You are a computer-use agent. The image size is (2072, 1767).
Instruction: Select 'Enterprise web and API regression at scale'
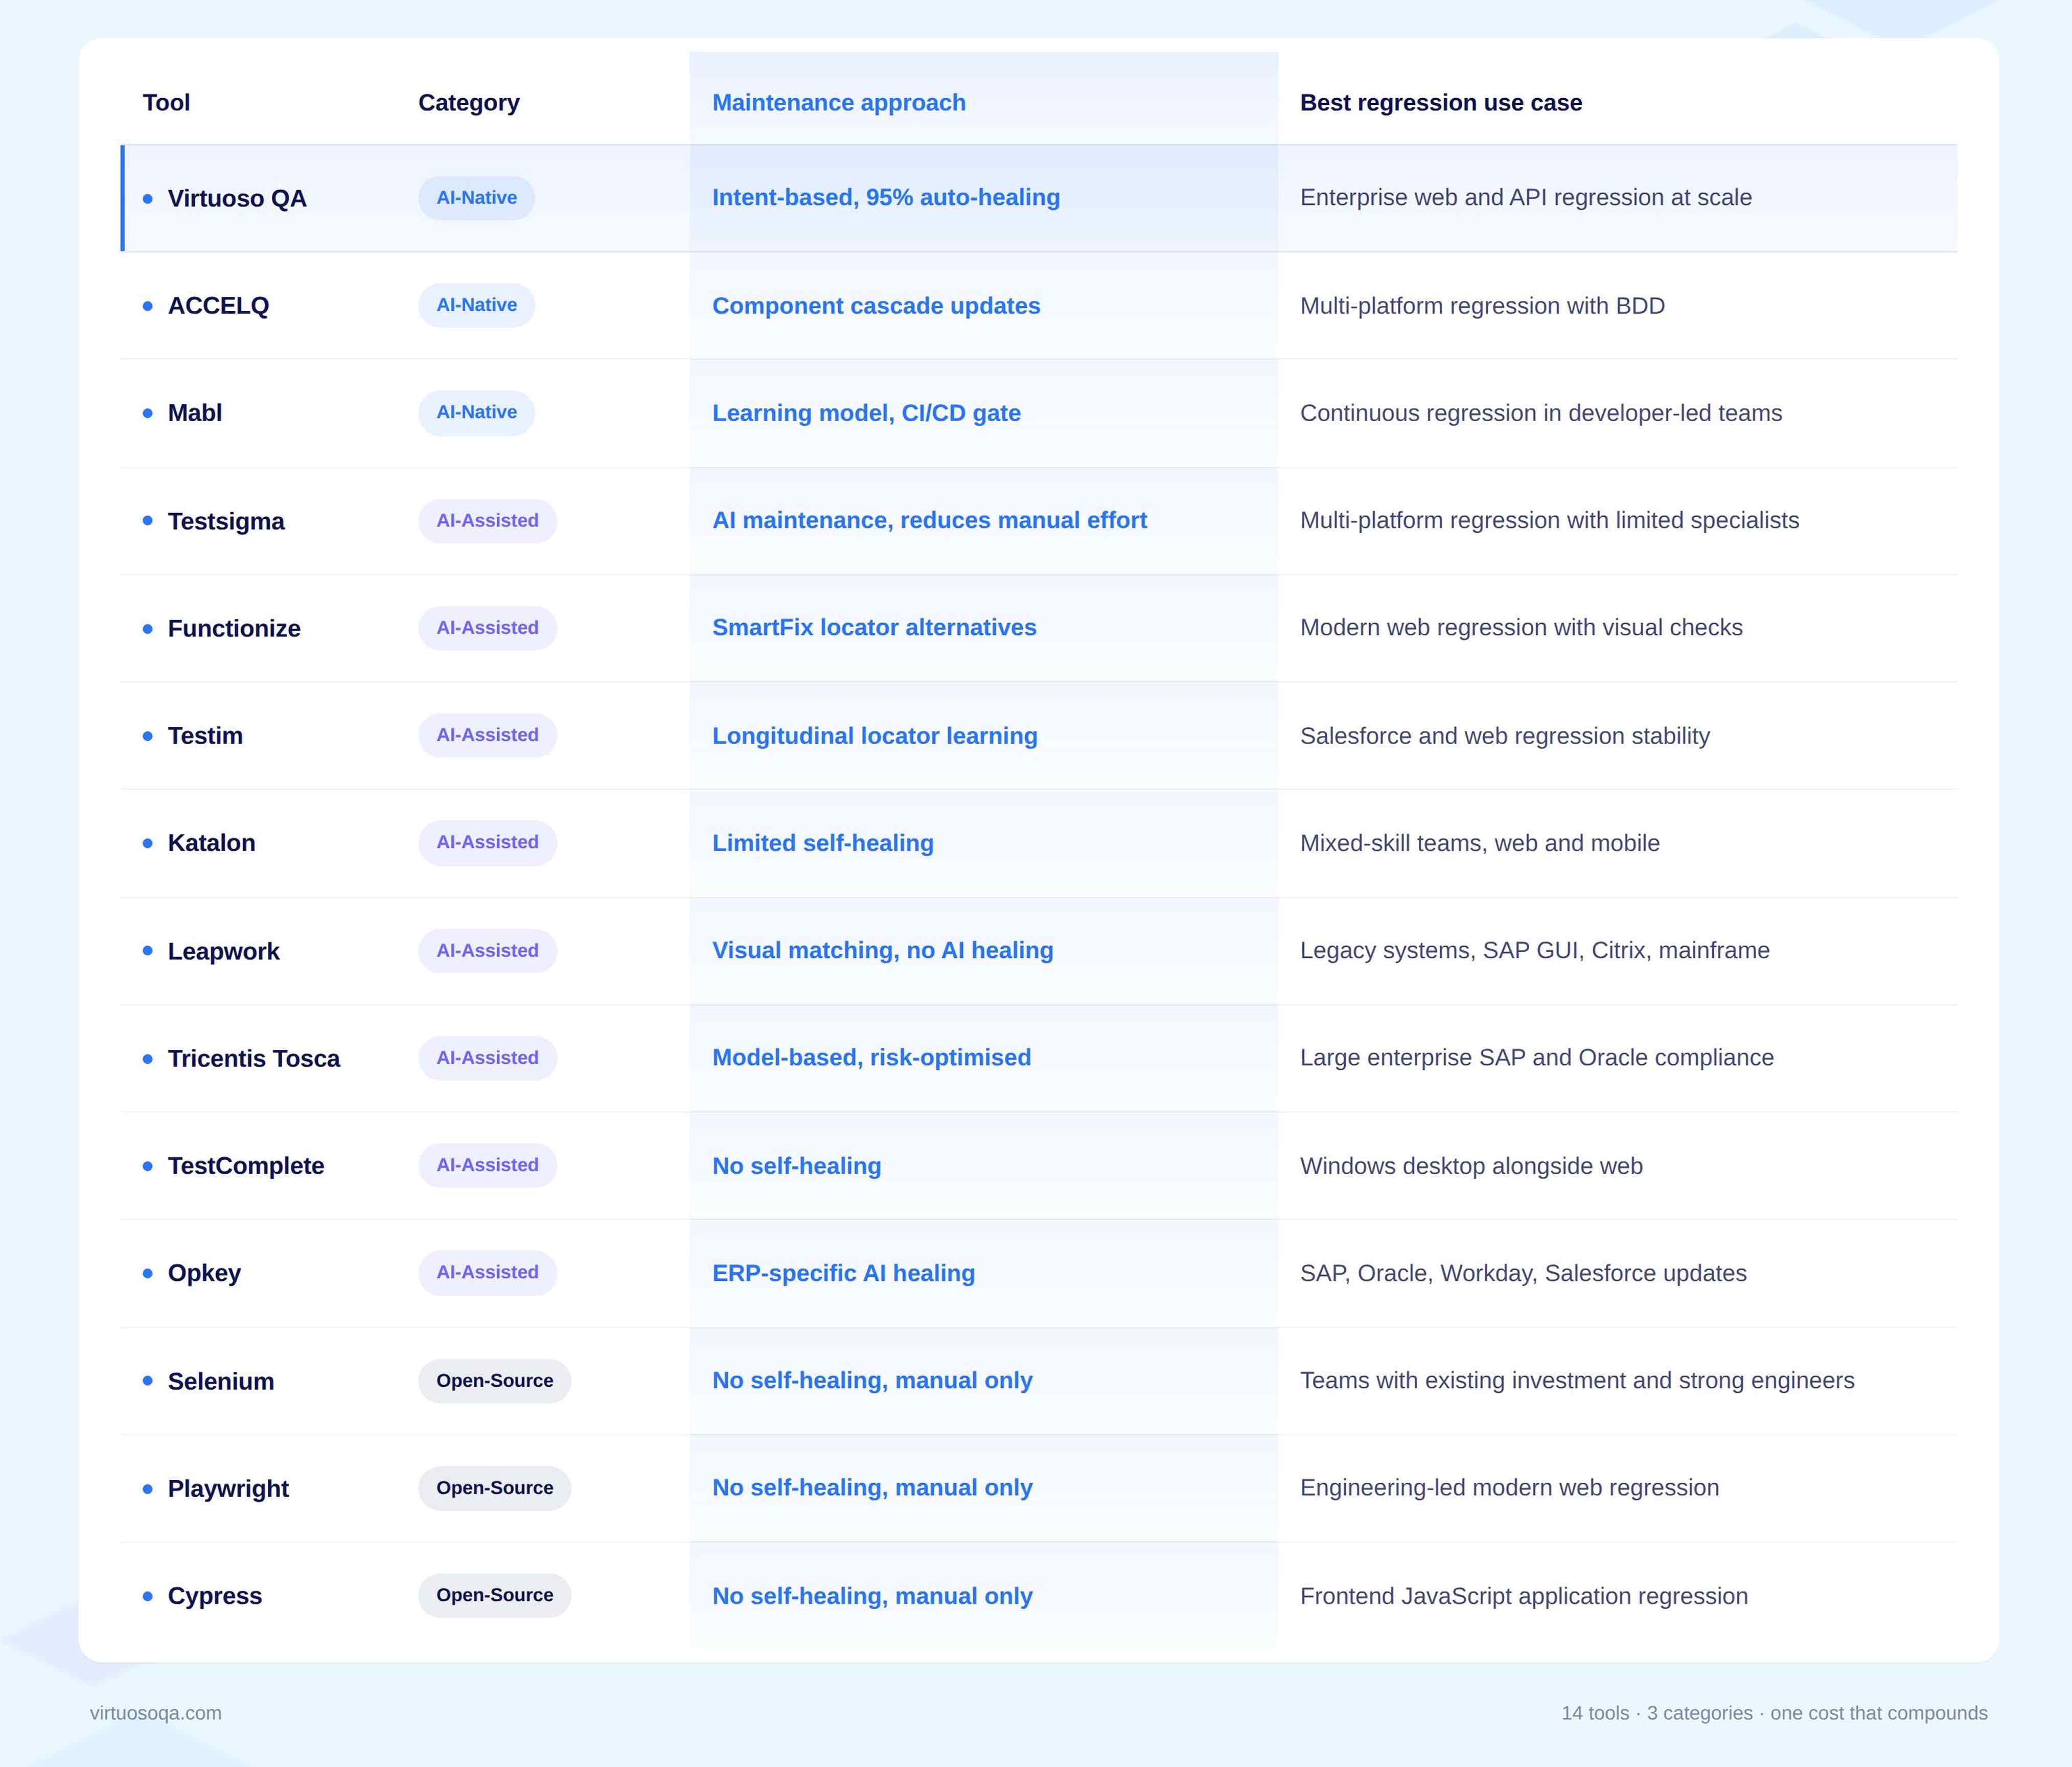tap(1526, 198)
